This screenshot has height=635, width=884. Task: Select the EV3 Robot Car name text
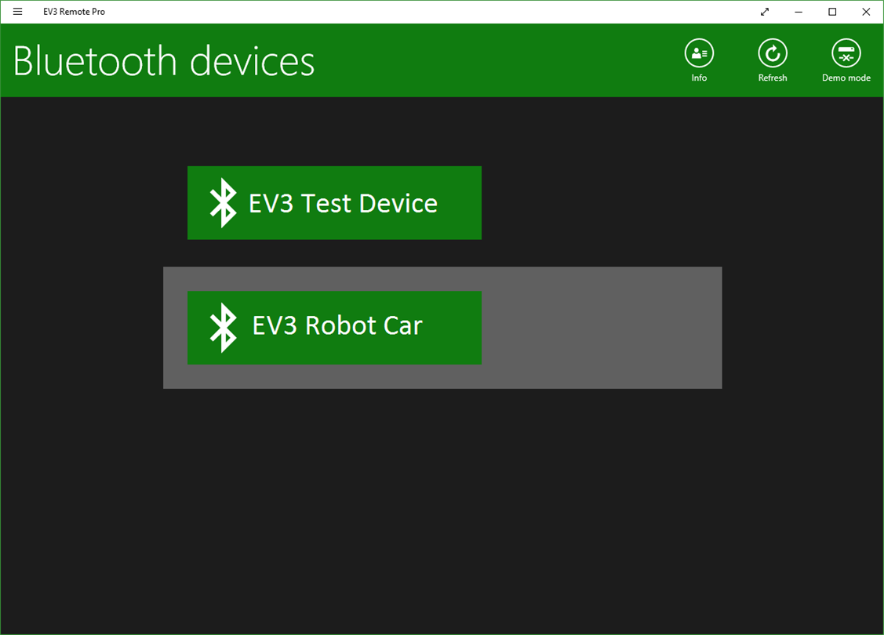[337, 325]
